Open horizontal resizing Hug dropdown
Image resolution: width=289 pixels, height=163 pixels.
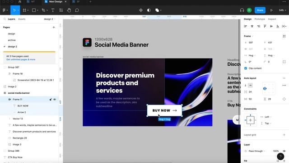point(252,55)
